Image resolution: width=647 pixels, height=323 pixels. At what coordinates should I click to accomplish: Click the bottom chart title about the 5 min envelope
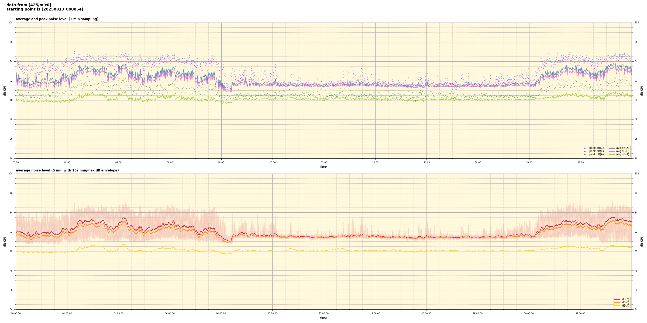67,170
